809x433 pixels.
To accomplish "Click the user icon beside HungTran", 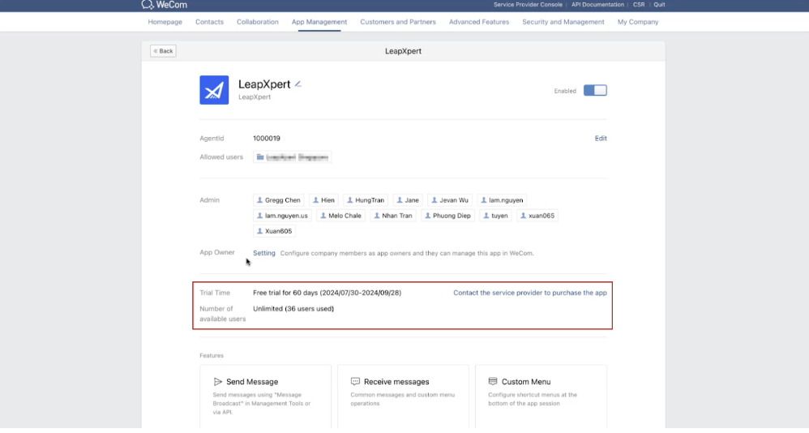I will coord(350,200).
